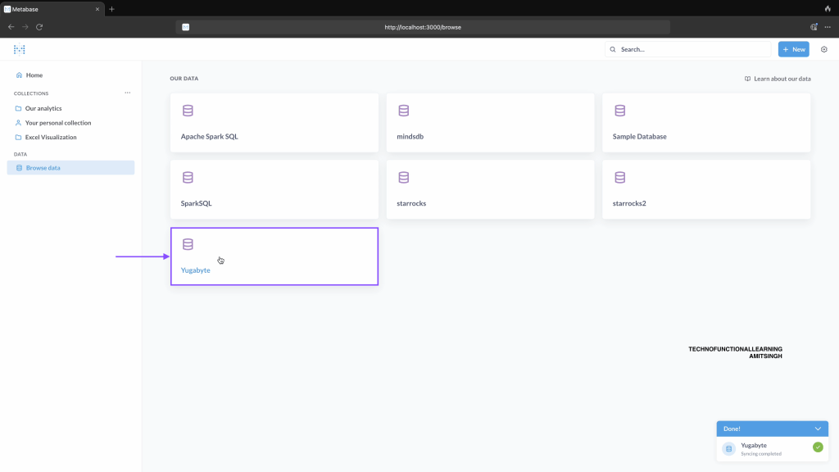This screenshot has height=472, width=839.
Task: Select Browse data in the sidebar
Action: (43, 168)
